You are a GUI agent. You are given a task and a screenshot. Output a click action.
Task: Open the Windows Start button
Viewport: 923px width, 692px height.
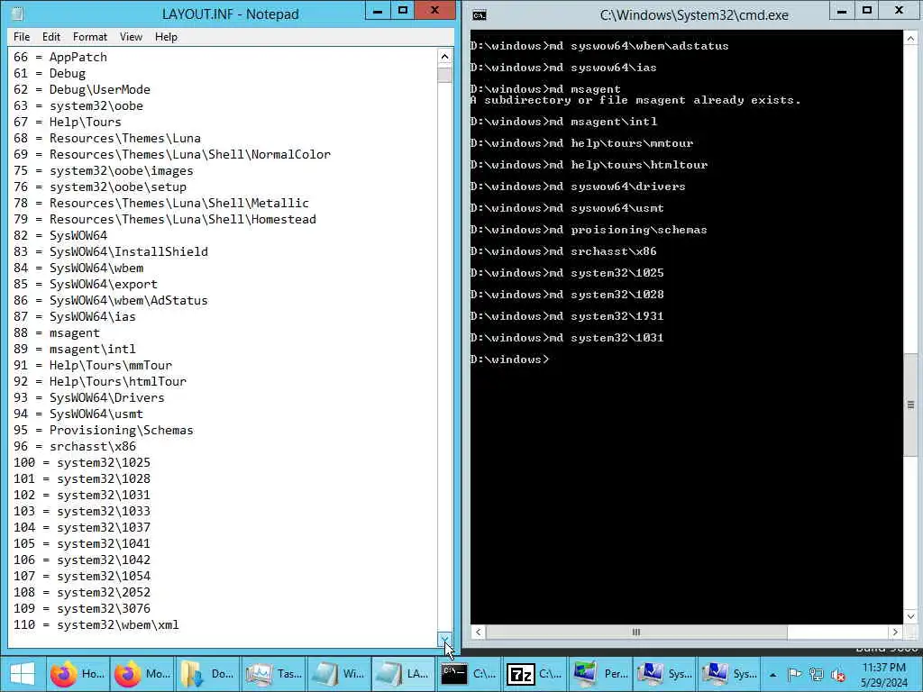[23, 674]
